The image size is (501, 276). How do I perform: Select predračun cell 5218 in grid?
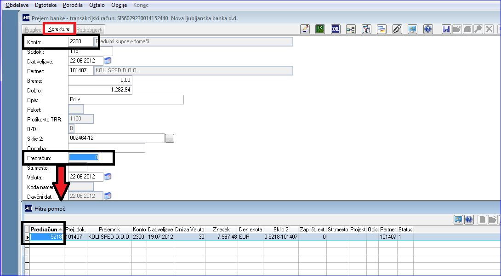(46, 237)
